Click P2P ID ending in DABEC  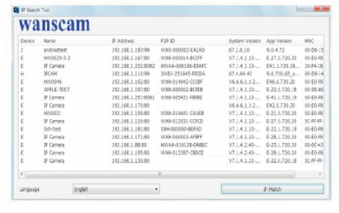click(184, 145)
